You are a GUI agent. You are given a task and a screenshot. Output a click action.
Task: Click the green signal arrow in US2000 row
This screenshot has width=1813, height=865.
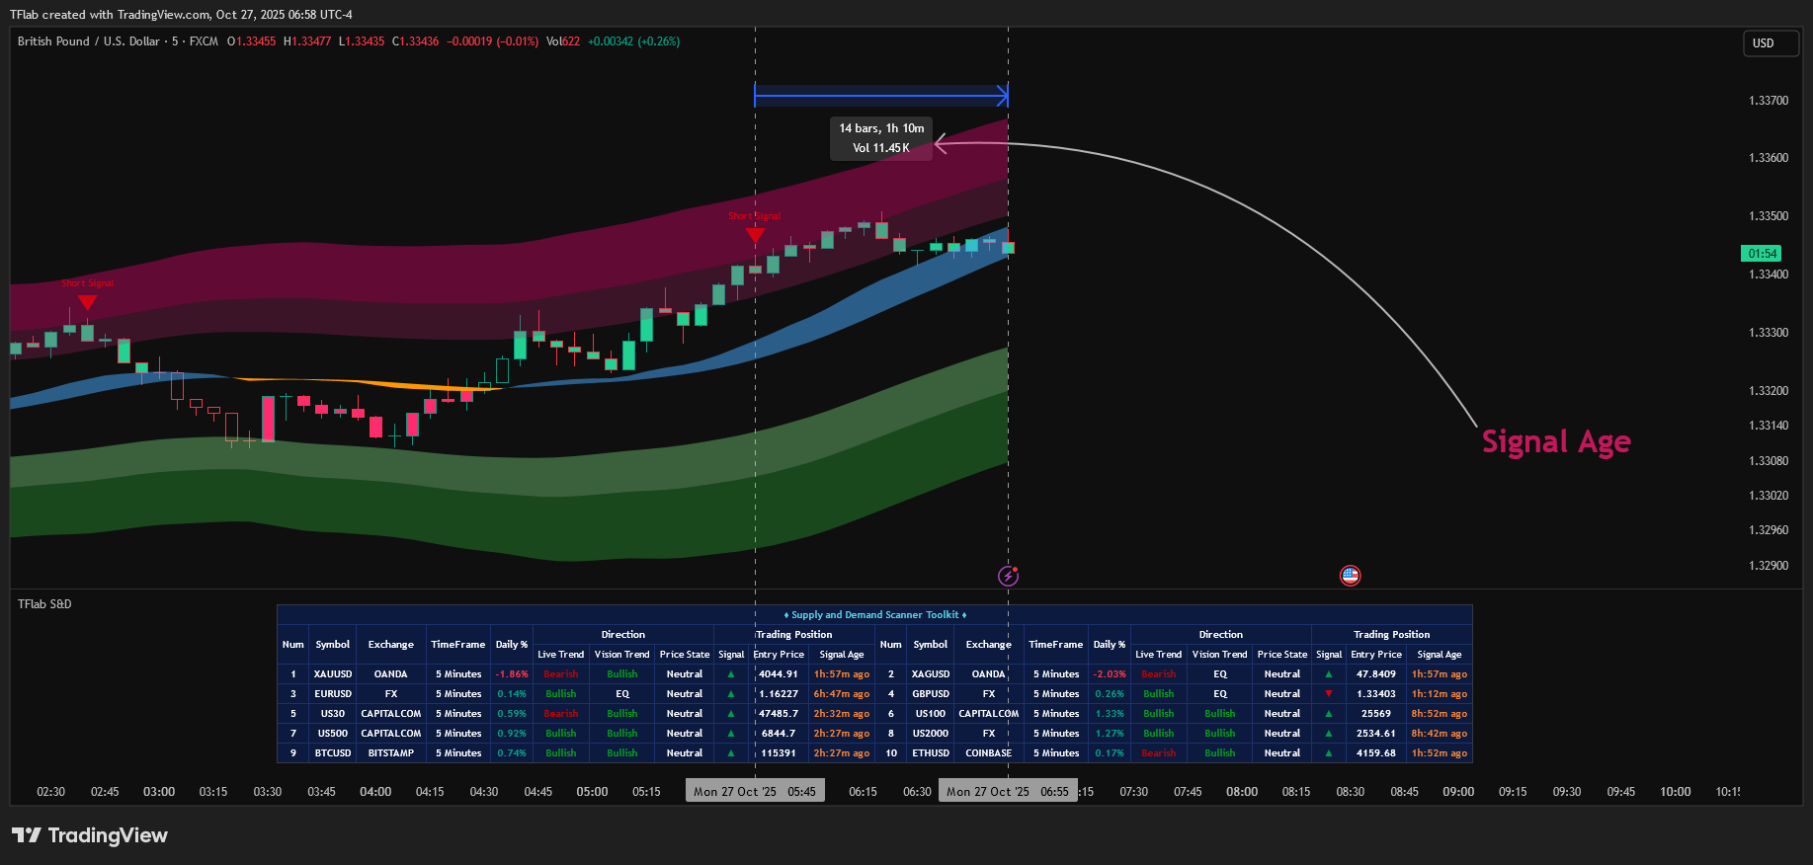coord(1329,734)
